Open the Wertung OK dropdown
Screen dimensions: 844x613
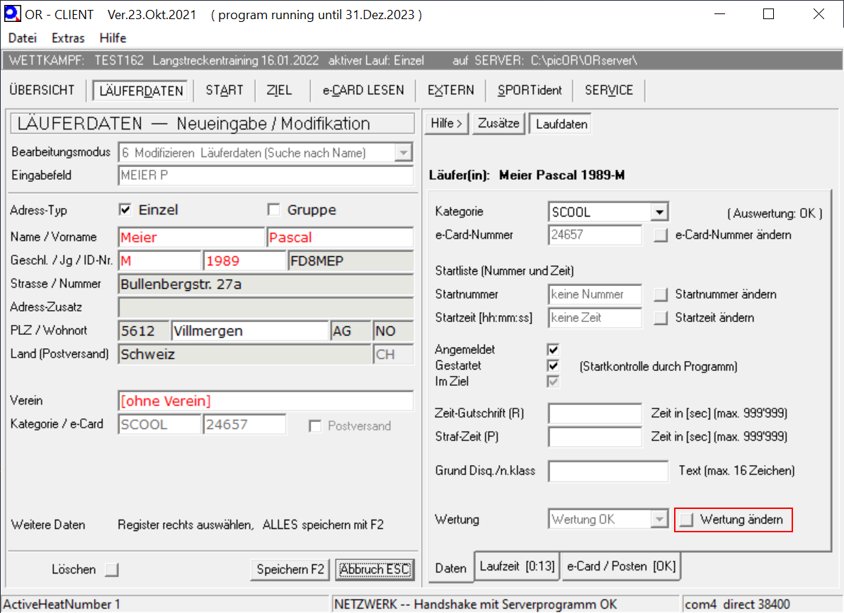click(x=659, y=520)
